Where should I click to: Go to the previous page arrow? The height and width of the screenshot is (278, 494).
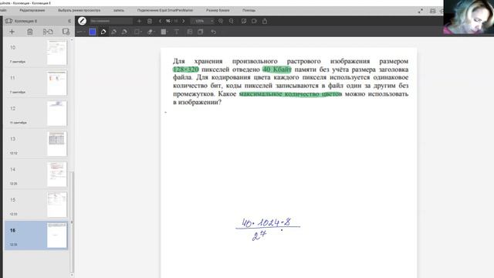pos(160,21)
